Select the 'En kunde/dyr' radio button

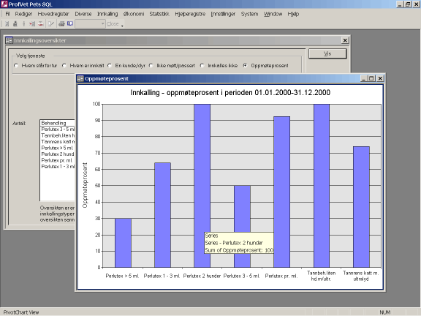[110, 66]
